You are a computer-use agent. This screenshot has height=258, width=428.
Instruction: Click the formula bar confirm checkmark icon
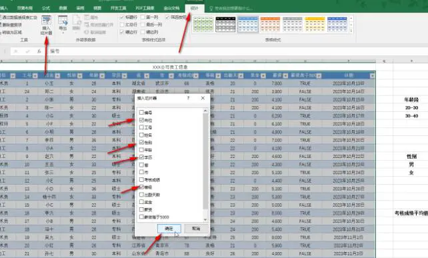27,51
